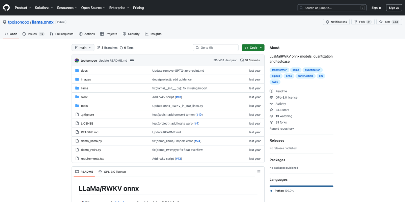Screen dimensions: 405x202
Task: Open the branch selector showing main
Action: click(x=83, y=47)
